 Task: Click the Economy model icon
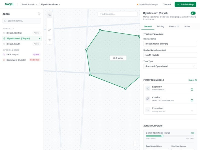(148, 88)
